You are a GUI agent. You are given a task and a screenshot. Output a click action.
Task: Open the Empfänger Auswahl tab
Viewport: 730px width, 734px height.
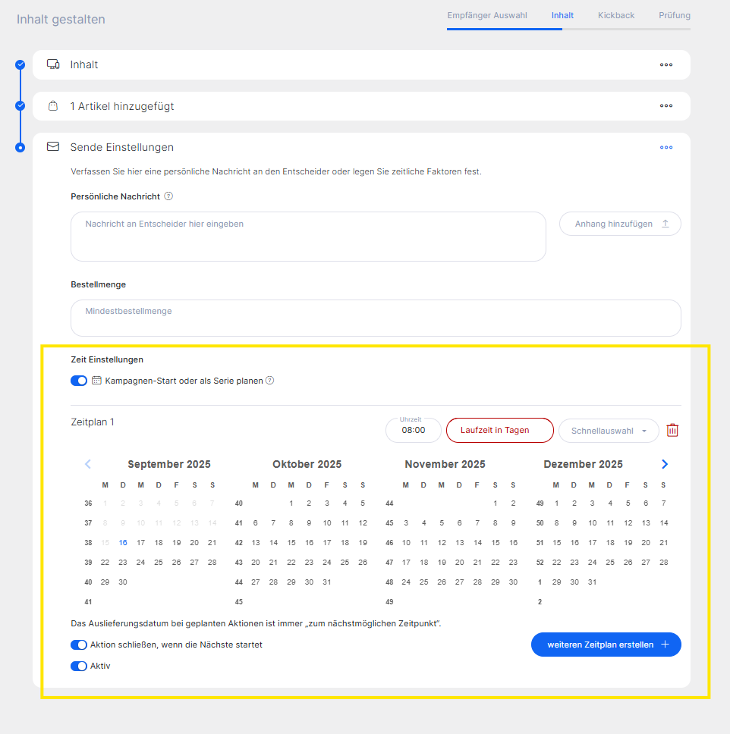click(x=487, y=15)
